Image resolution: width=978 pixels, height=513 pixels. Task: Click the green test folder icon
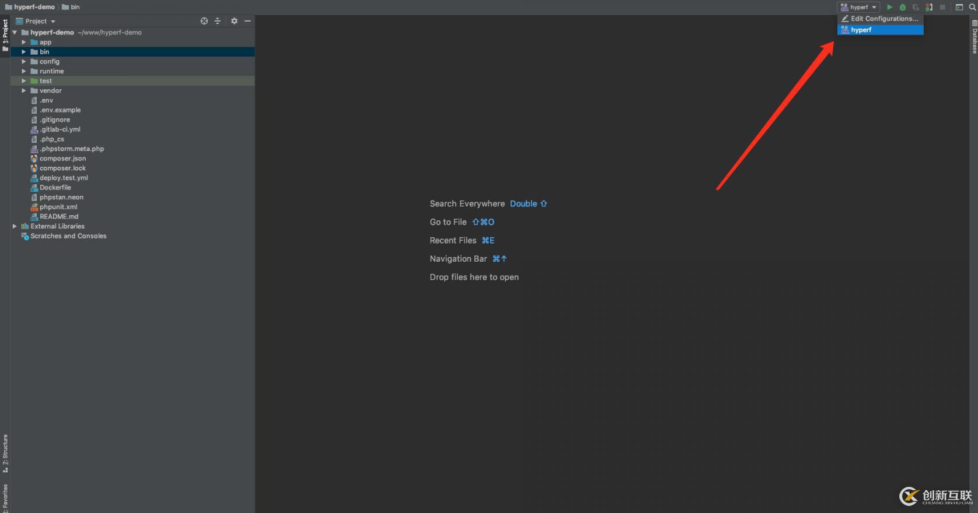pyautogui.click(x=34, y=81)
